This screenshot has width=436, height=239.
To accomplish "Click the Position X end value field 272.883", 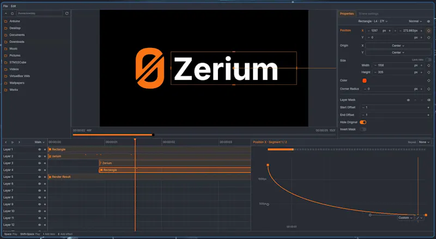I will click(410, 30).
